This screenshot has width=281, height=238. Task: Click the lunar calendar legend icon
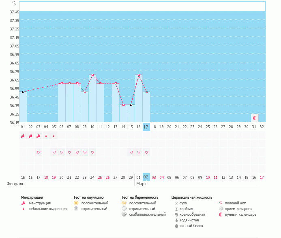tap(221, 214)
